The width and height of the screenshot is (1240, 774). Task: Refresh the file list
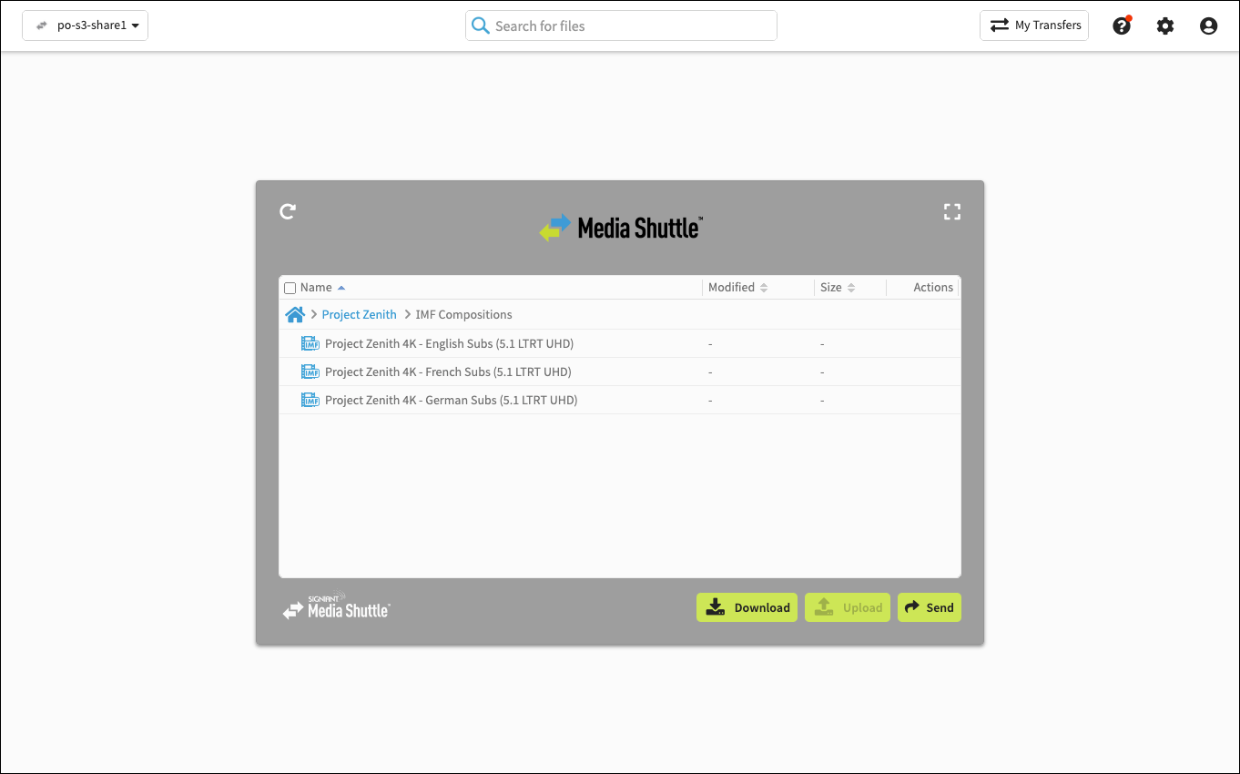[x=288, y=211]
